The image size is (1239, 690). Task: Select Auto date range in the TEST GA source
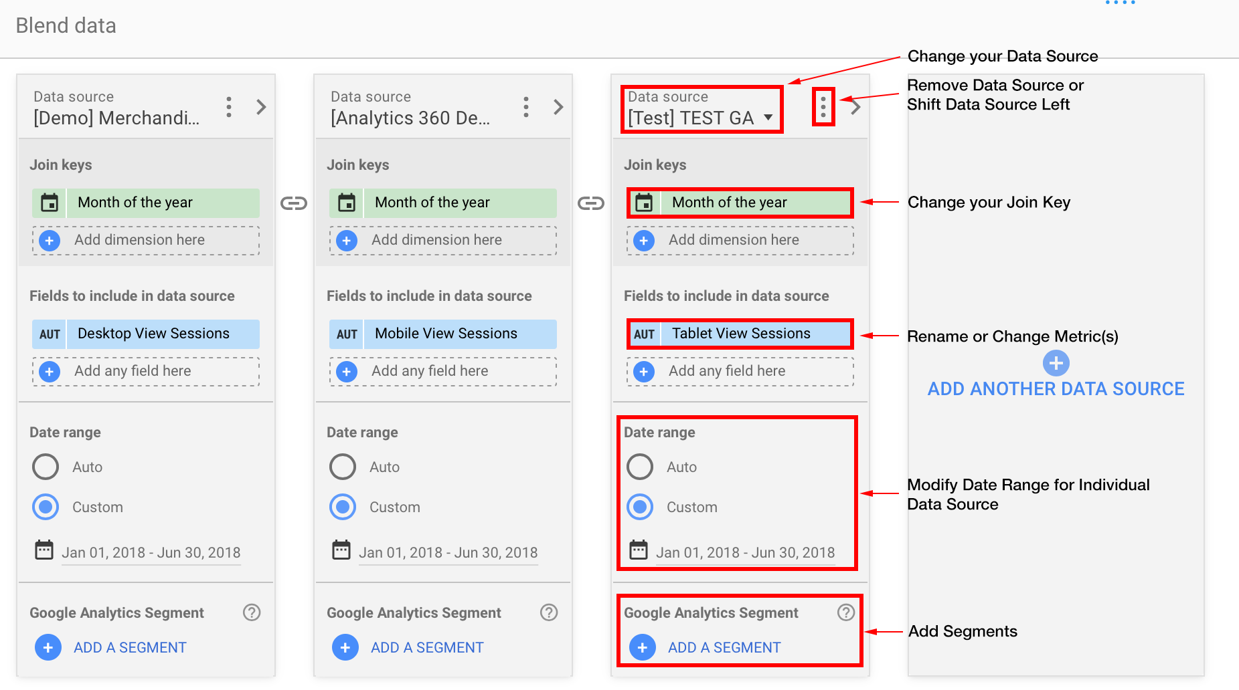[x=639, y=467]
